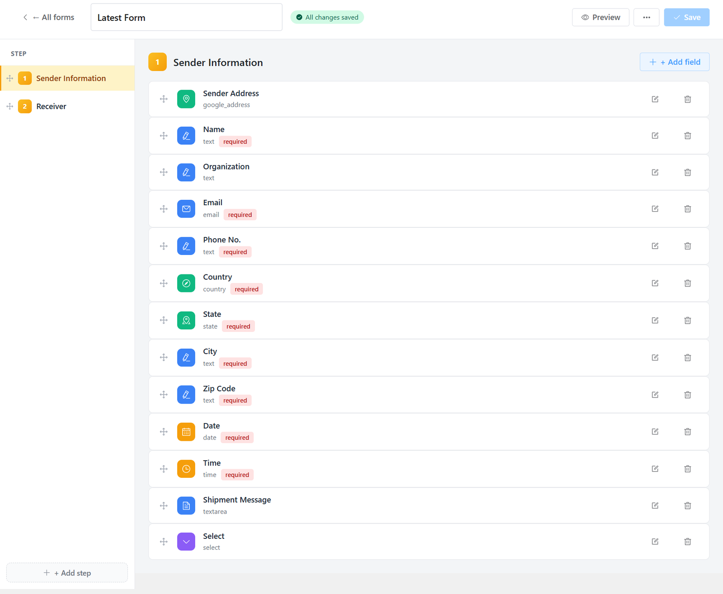Click the Select field drag handle
Viewport: 723px width, 594px height.
[x=164, y=542]
